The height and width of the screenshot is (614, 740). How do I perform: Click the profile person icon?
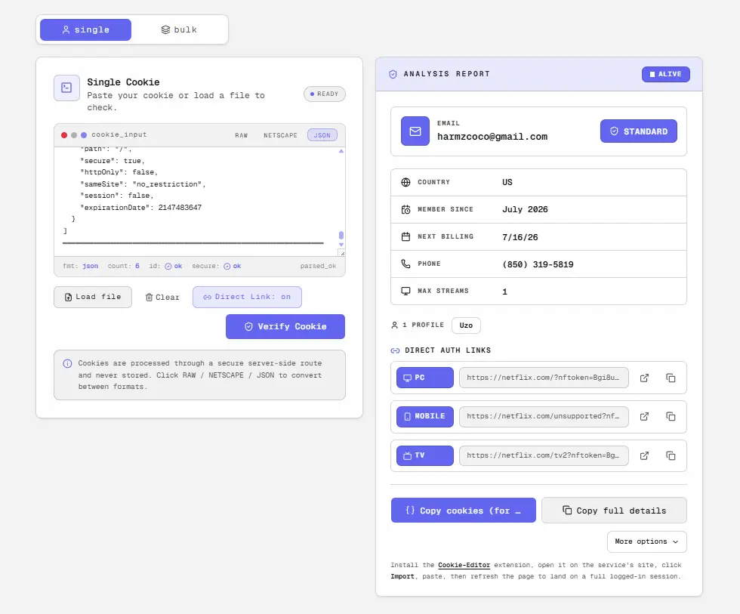pyautogui.click(x=394, y=326)
